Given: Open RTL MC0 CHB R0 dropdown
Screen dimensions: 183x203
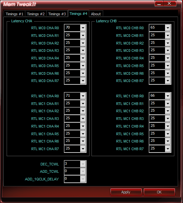Looking at the screenshot, I should pyautogui.click(x=168, y=28).
